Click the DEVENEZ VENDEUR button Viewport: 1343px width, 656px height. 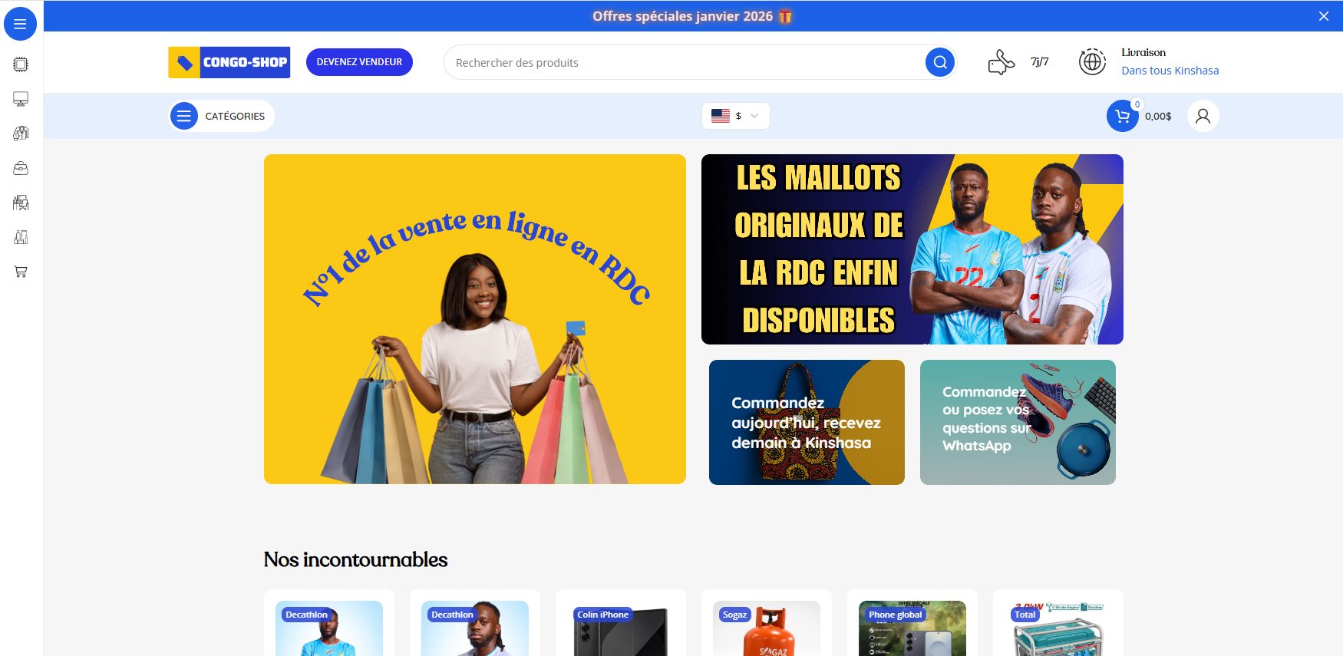(x=359, y=62)
